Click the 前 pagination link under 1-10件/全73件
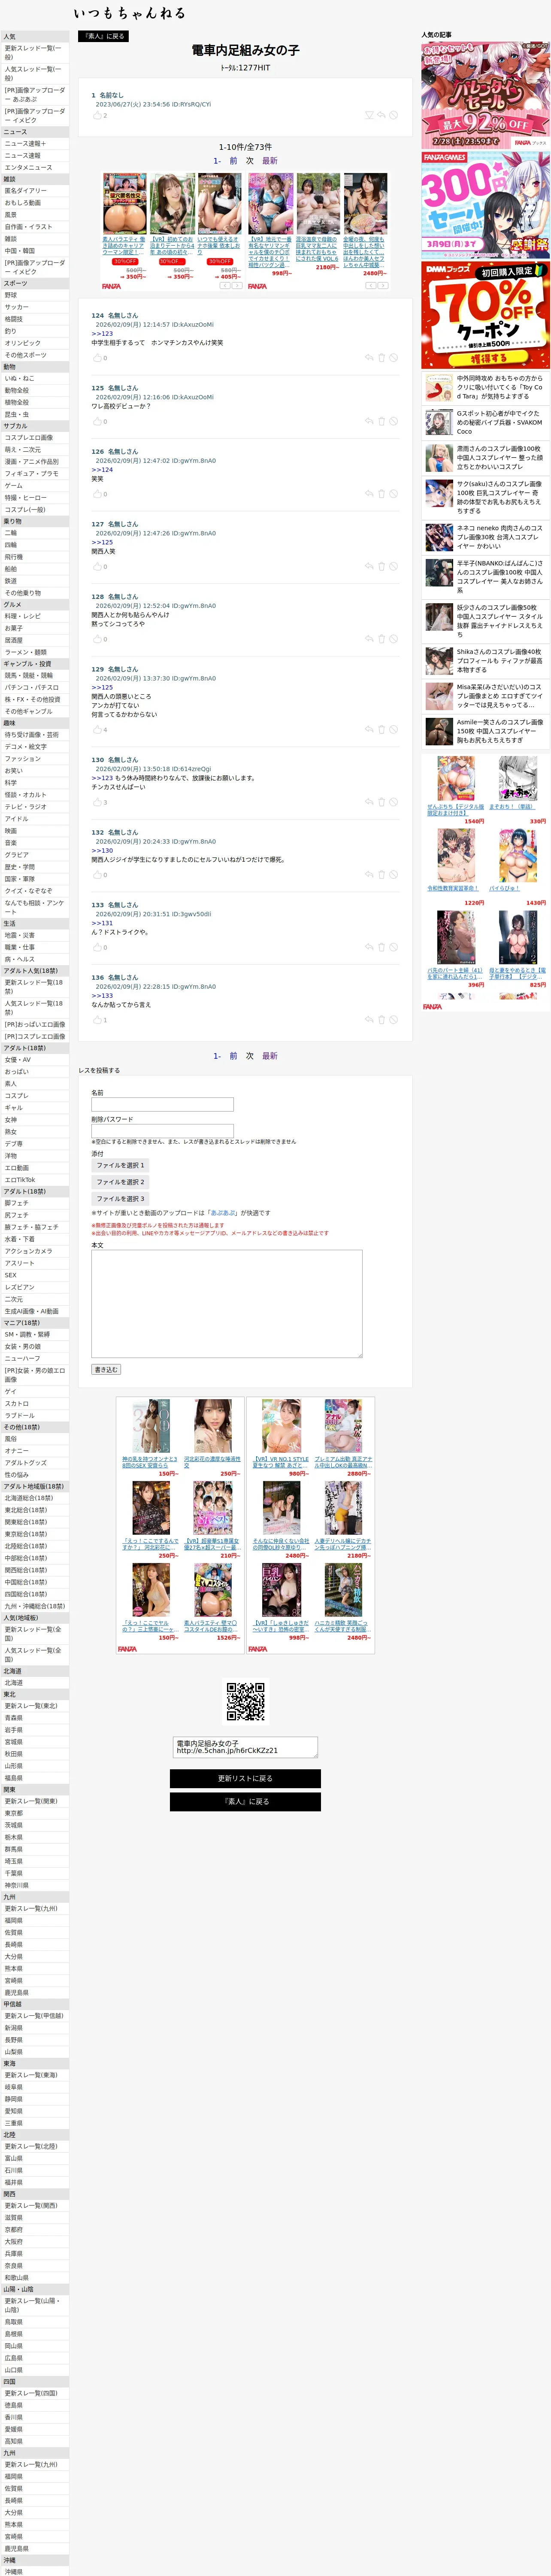Viewport: 551px width, 2576px height. [x=233, y=160]
